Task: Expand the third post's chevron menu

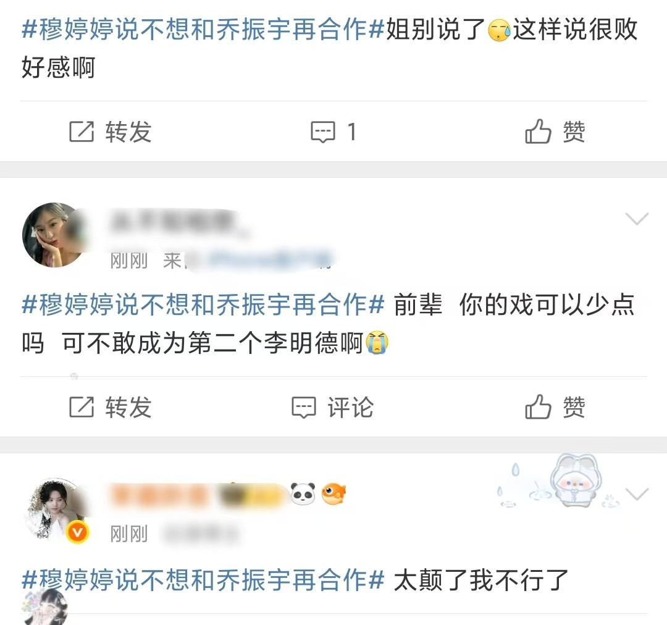Action: [x=637, y=494]
